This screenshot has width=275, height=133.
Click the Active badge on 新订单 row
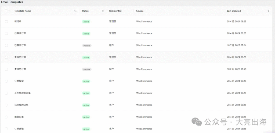(86, 22)
